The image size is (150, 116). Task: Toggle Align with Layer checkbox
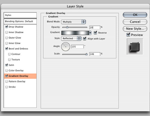tap(84, 39)
